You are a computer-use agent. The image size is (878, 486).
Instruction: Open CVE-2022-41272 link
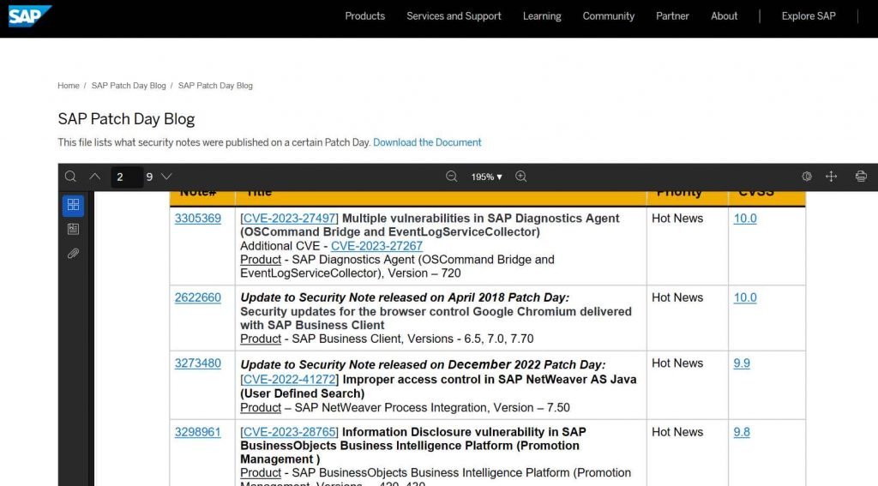[x=290, y=379]
